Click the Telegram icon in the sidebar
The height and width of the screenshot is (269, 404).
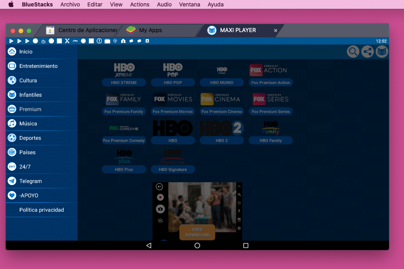click(11, 181)
